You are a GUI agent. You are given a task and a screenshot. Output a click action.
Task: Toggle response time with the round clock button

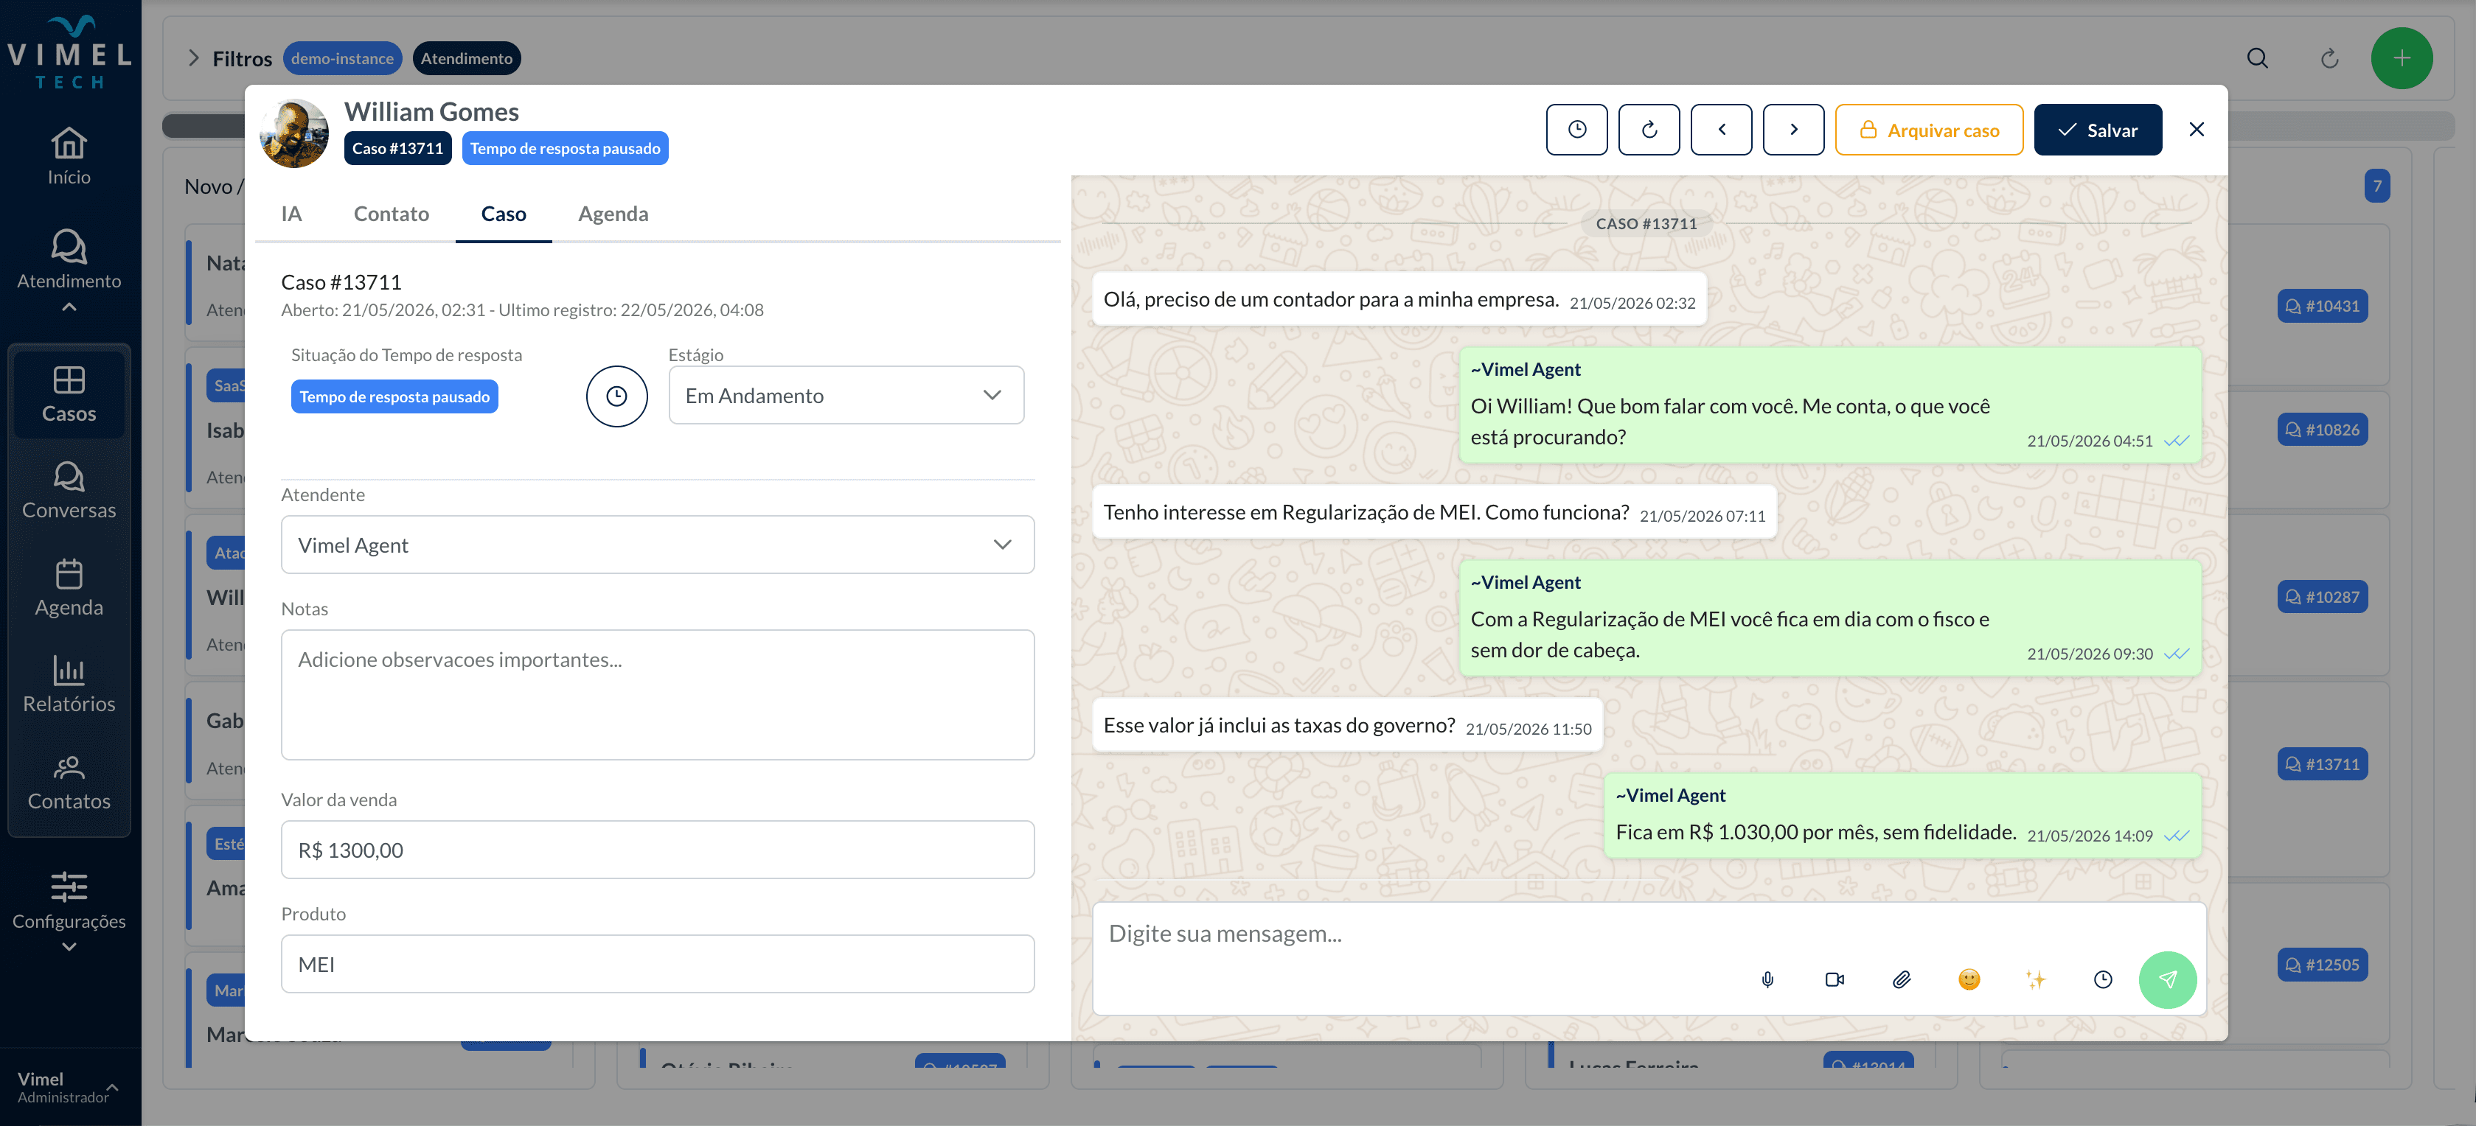(x=617, y=396)
